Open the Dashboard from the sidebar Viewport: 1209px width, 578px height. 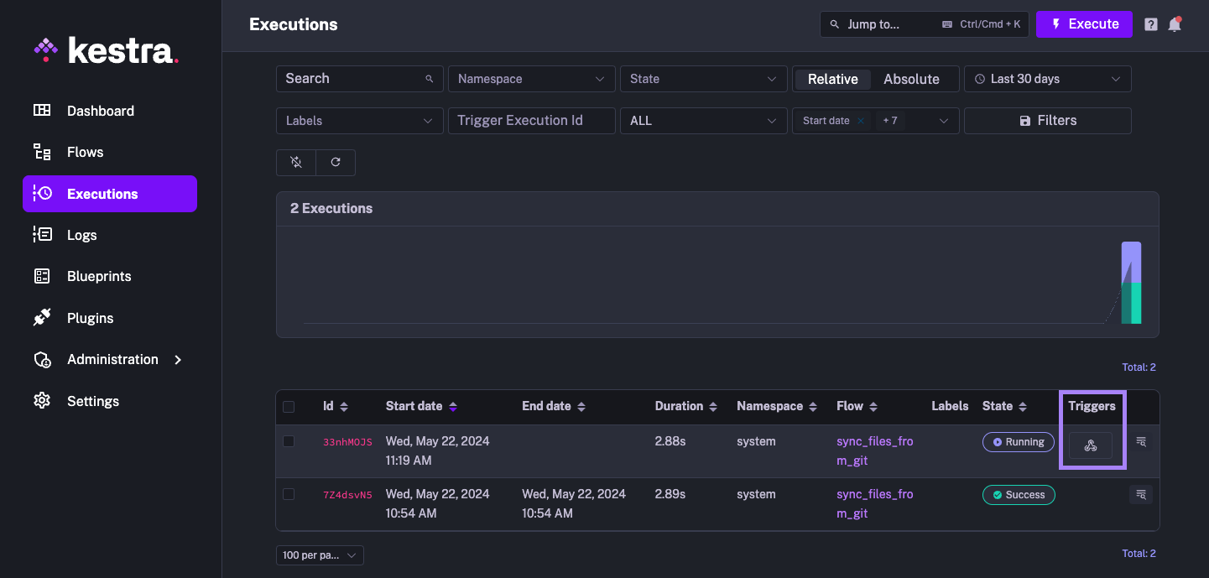[100, 110]
